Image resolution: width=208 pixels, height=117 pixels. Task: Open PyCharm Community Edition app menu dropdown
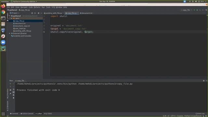click(x=24, y=1)
